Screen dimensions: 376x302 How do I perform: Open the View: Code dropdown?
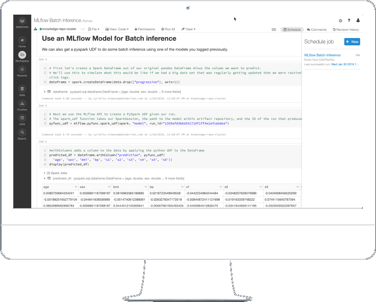point(117,30)
